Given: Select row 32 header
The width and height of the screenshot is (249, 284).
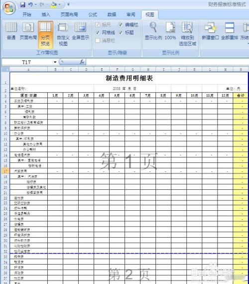Looking at the screenshot, I should [5, 251].
